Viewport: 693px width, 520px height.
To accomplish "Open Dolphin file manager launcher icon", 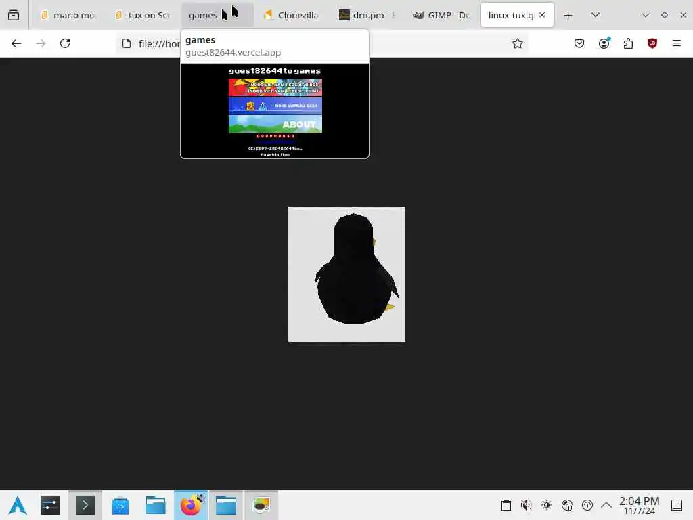I will tap(156, 505).
